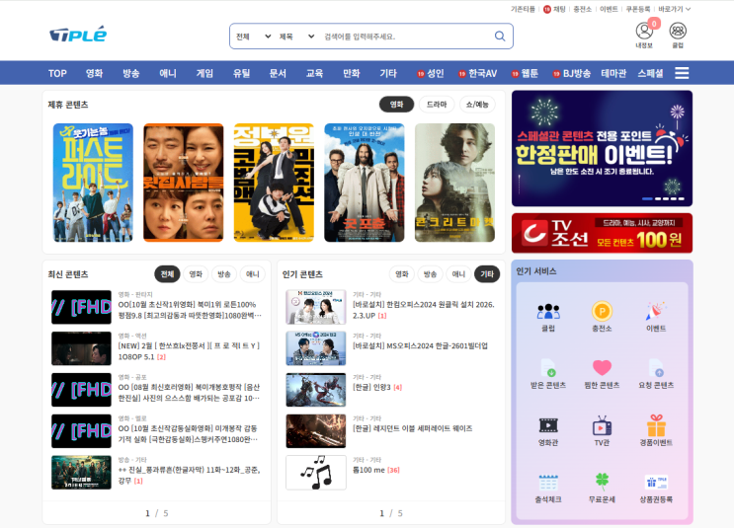Select 기타 filter in 인기 콘텐츠
734x528 pixels.
(x=487, y=274)
